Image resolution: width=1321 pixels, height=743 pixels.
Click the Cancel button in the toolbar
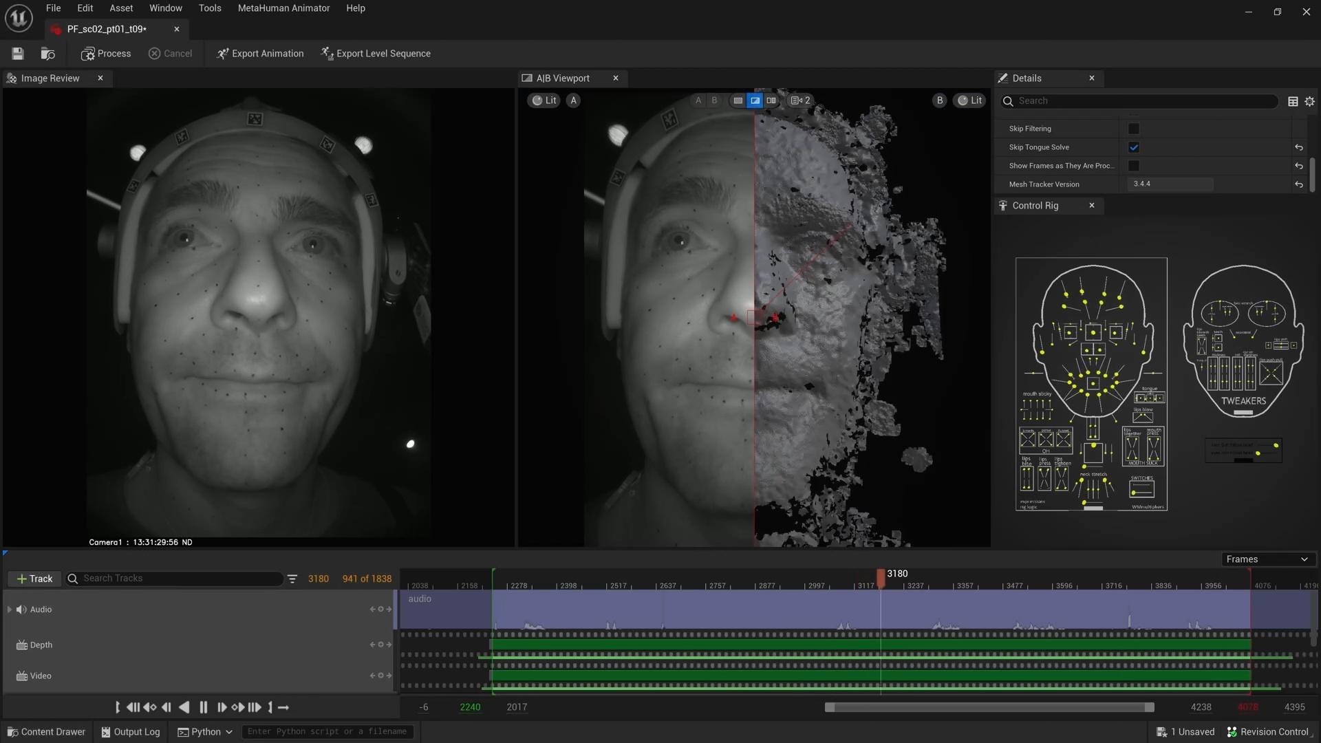pyautogui.click(x=170, y=54)
